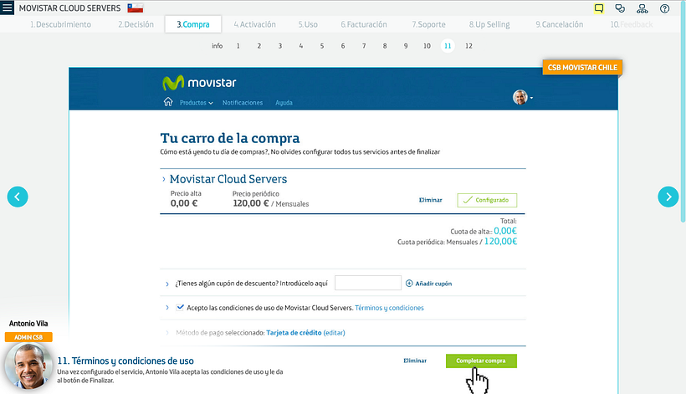Go to previous slide with left arrow
Screen dimensions: 686x394
(x=18, y=197)
